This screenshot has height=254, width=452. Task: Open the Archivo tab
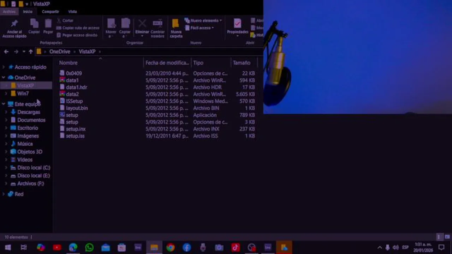click(9, 12)
